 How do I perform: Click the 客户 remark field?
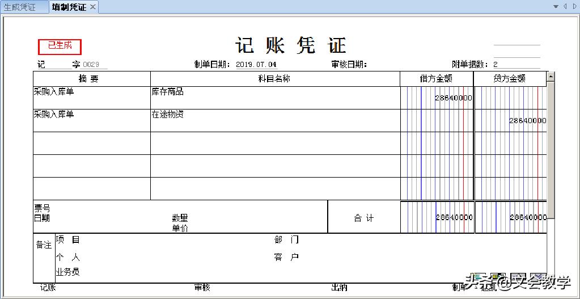(x=286, y=257)
